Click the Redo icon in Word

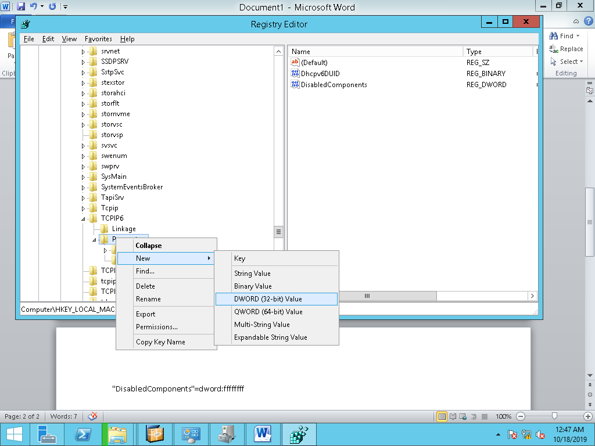pos(52,6)
